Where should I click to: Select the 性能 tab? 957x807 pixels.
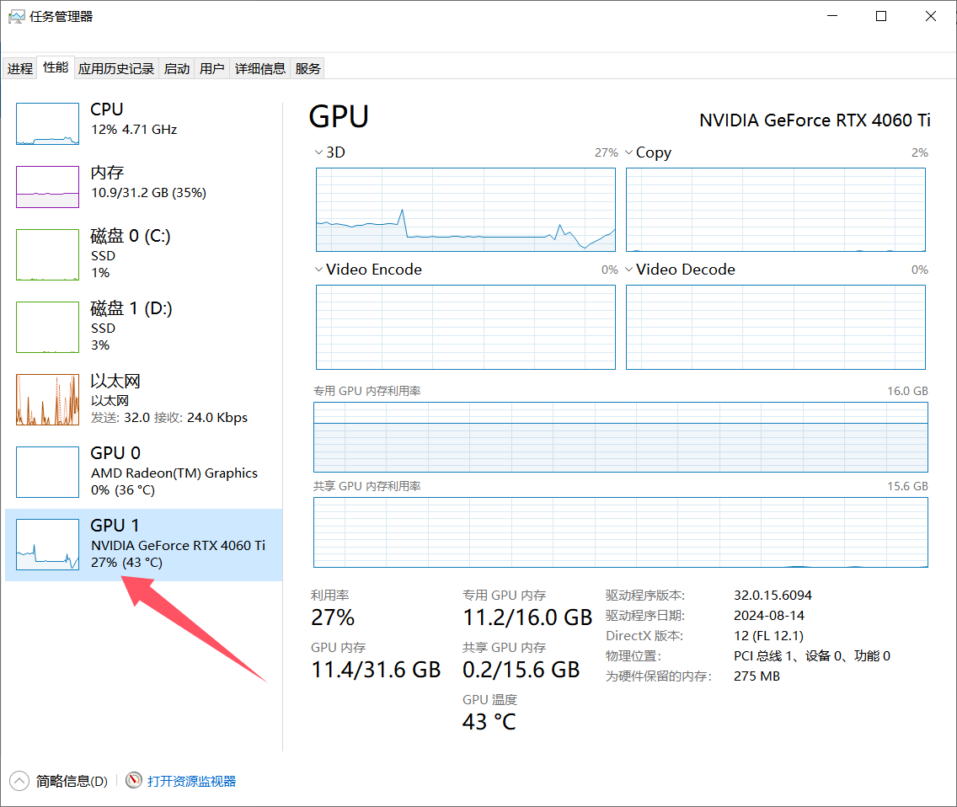(x=56, y=67)
